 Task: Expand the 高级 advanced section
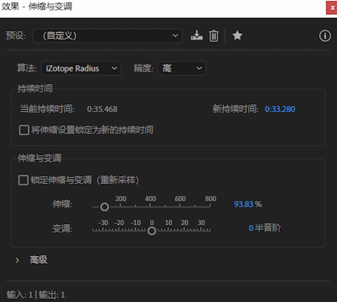point(18,260)
